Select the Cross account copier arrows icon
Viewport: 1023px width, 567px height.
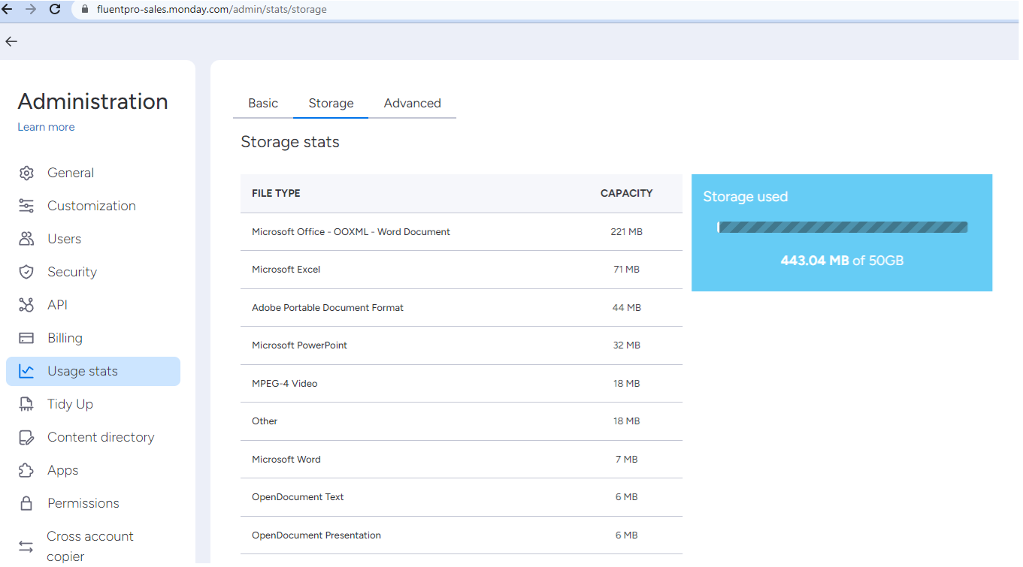pyautogui.click(x=26, y=545)
